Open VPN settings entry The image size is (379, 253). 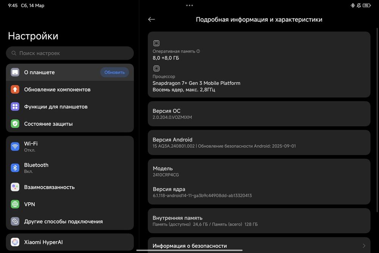coord(70,204)
